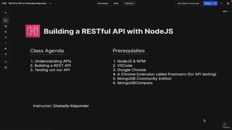Switch to the Document view tab
The height and width of the screenshot is (130, 232).
tap(103, 3)
